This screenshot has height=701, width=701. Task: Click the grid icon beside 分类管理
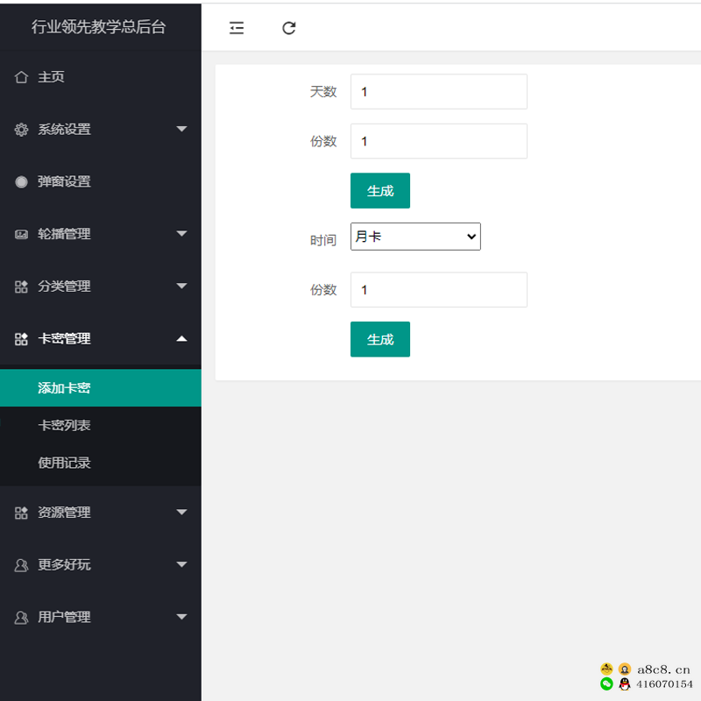coord(21,287)
